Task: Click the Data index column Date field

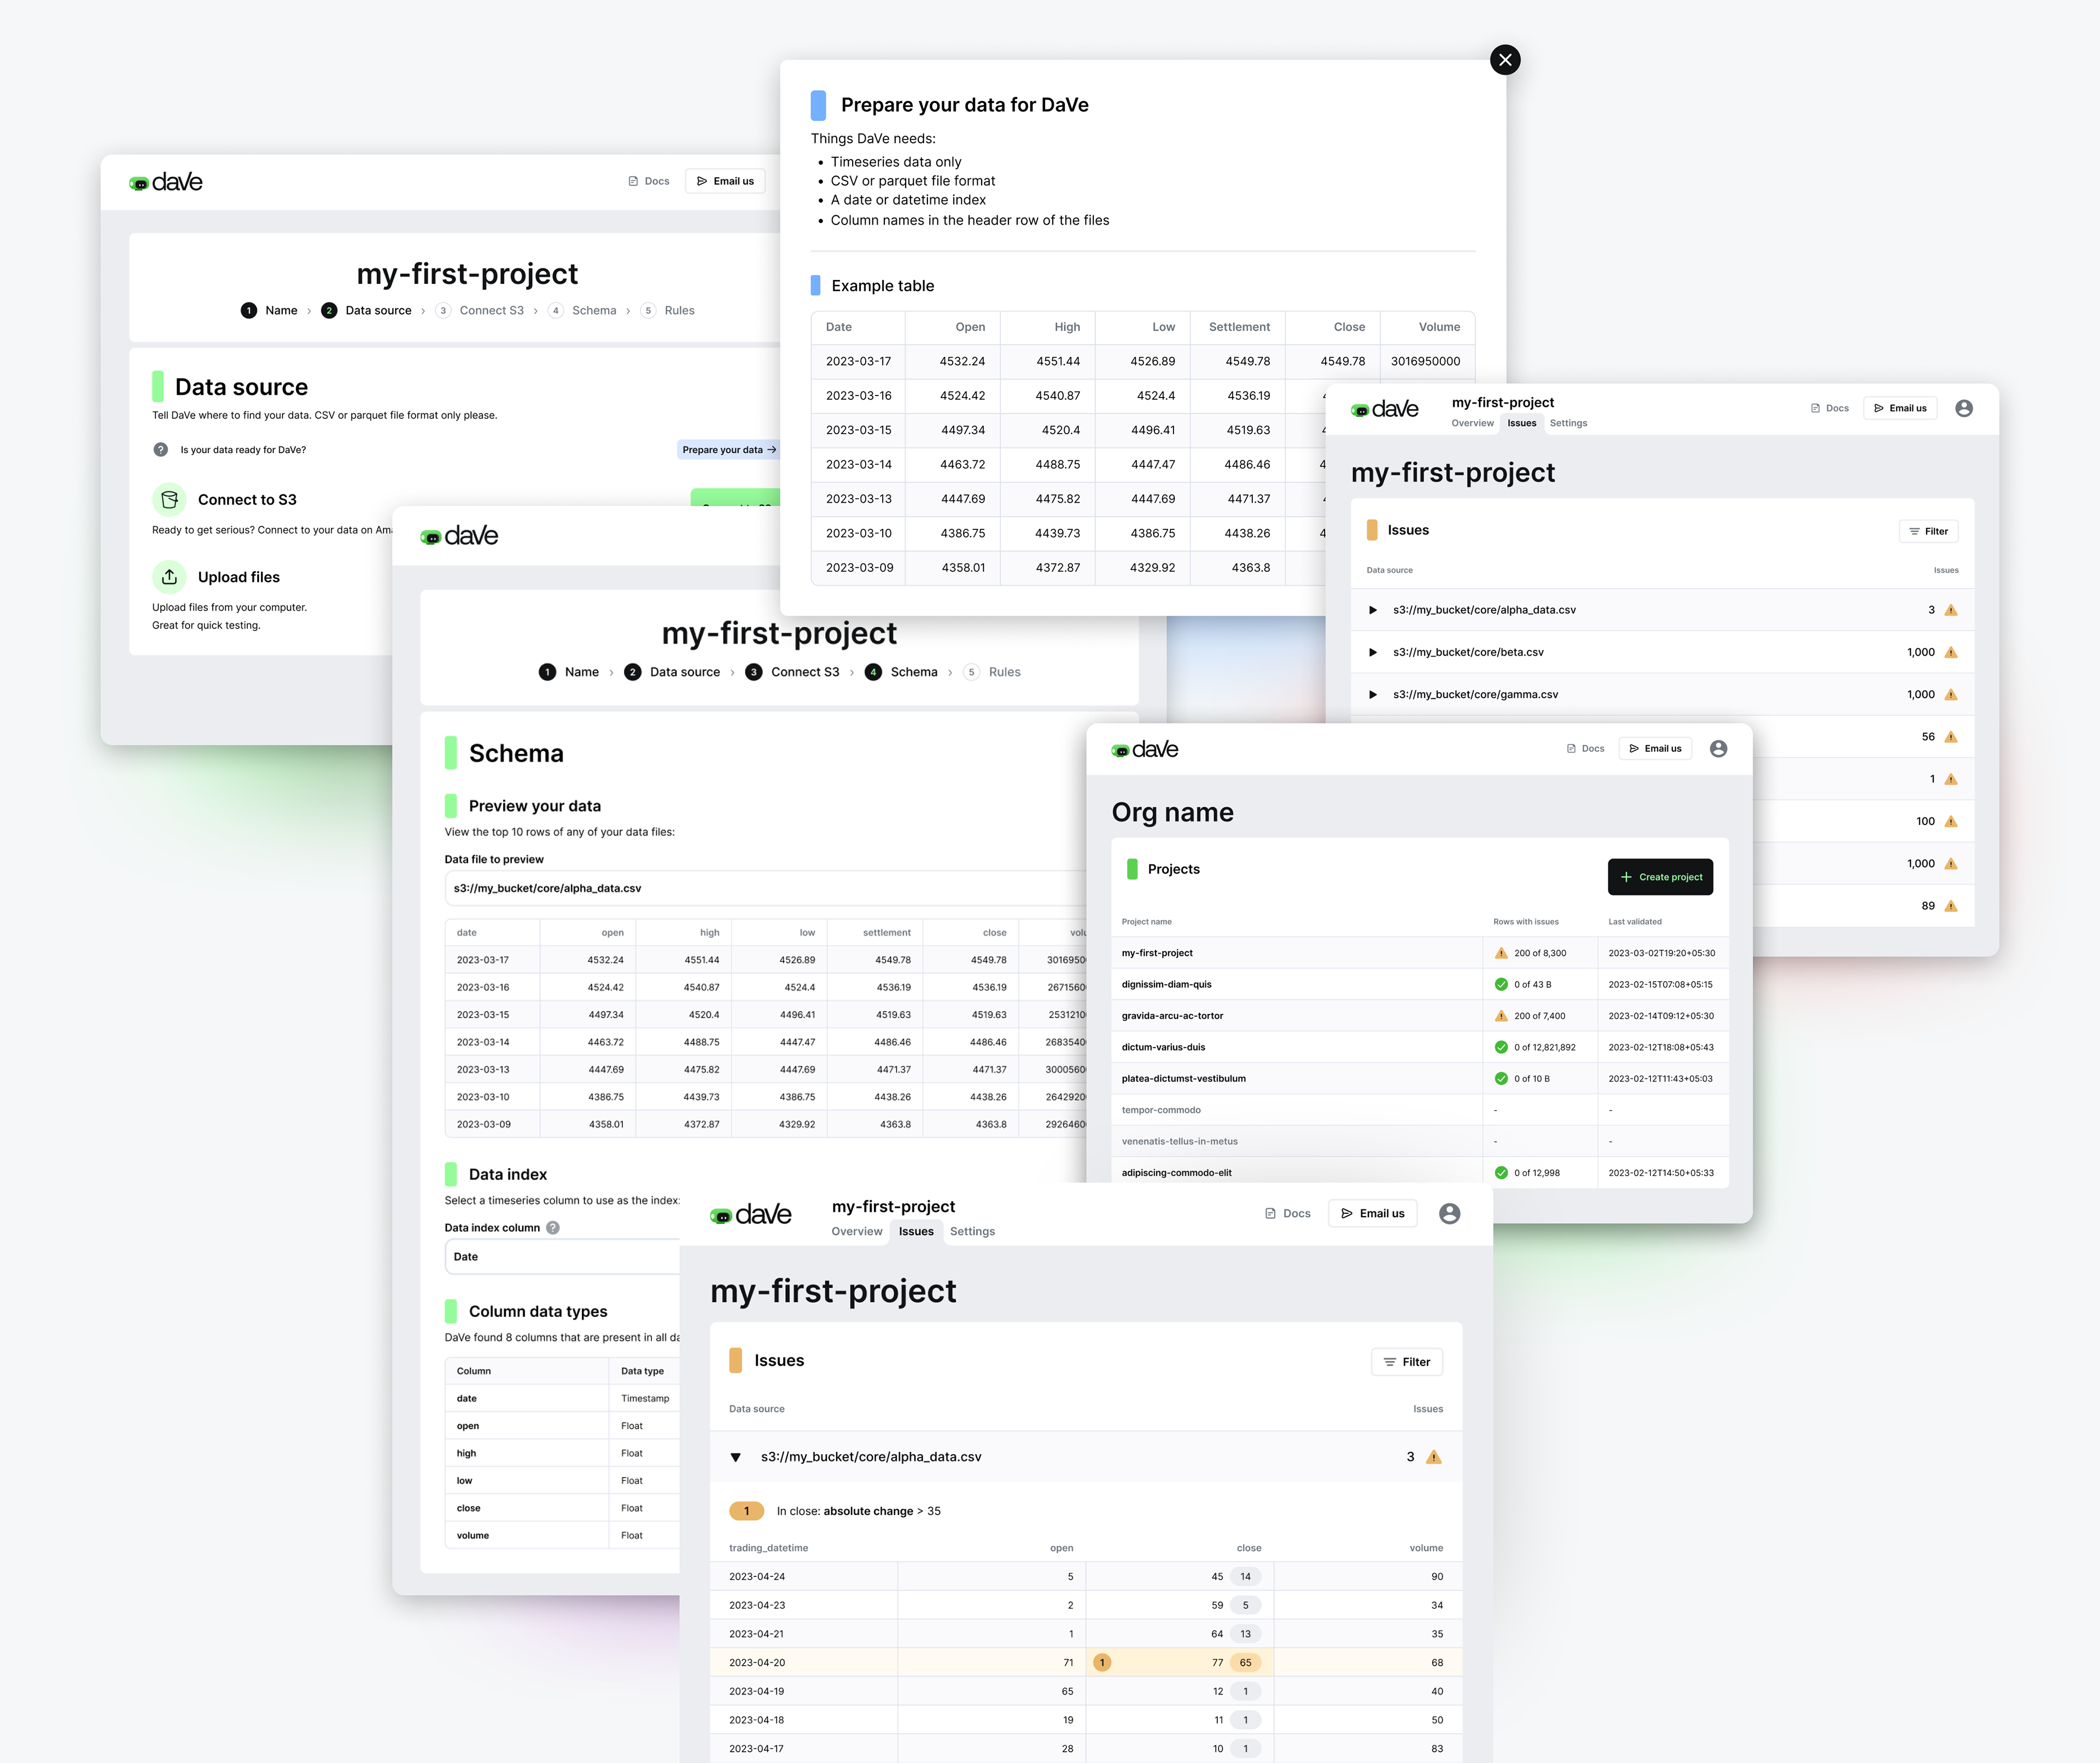Action: coord(560,1257)
